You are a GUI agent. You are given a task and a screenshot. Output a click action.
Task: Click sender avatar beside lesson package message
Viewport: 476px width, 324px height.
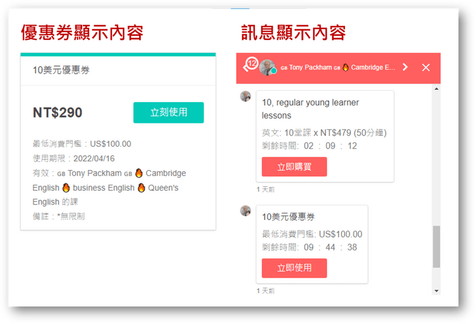[245, 96]
